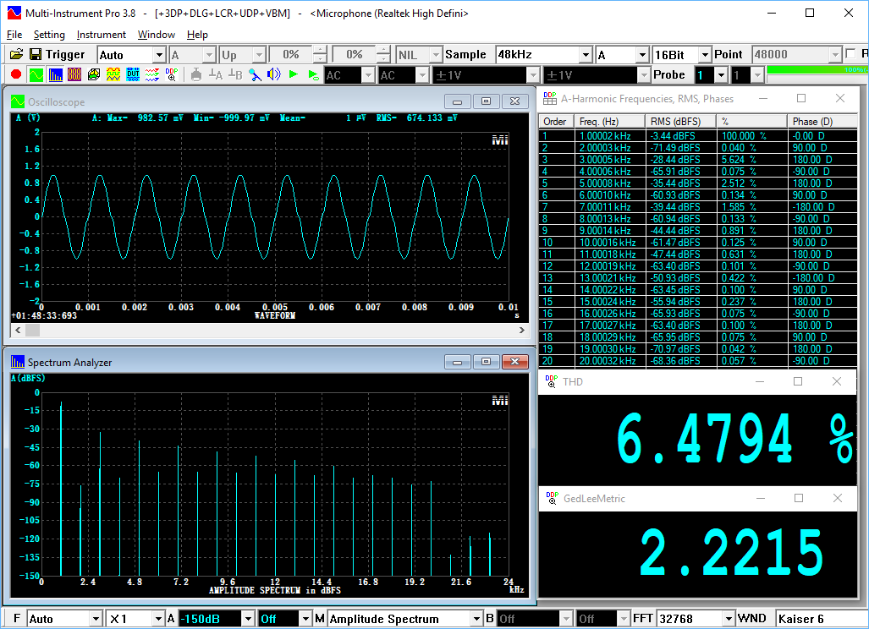Viewport: 869px width, 629px height.
Task: Click the THD window DDP icon
Action: click(x=551, y=381)
